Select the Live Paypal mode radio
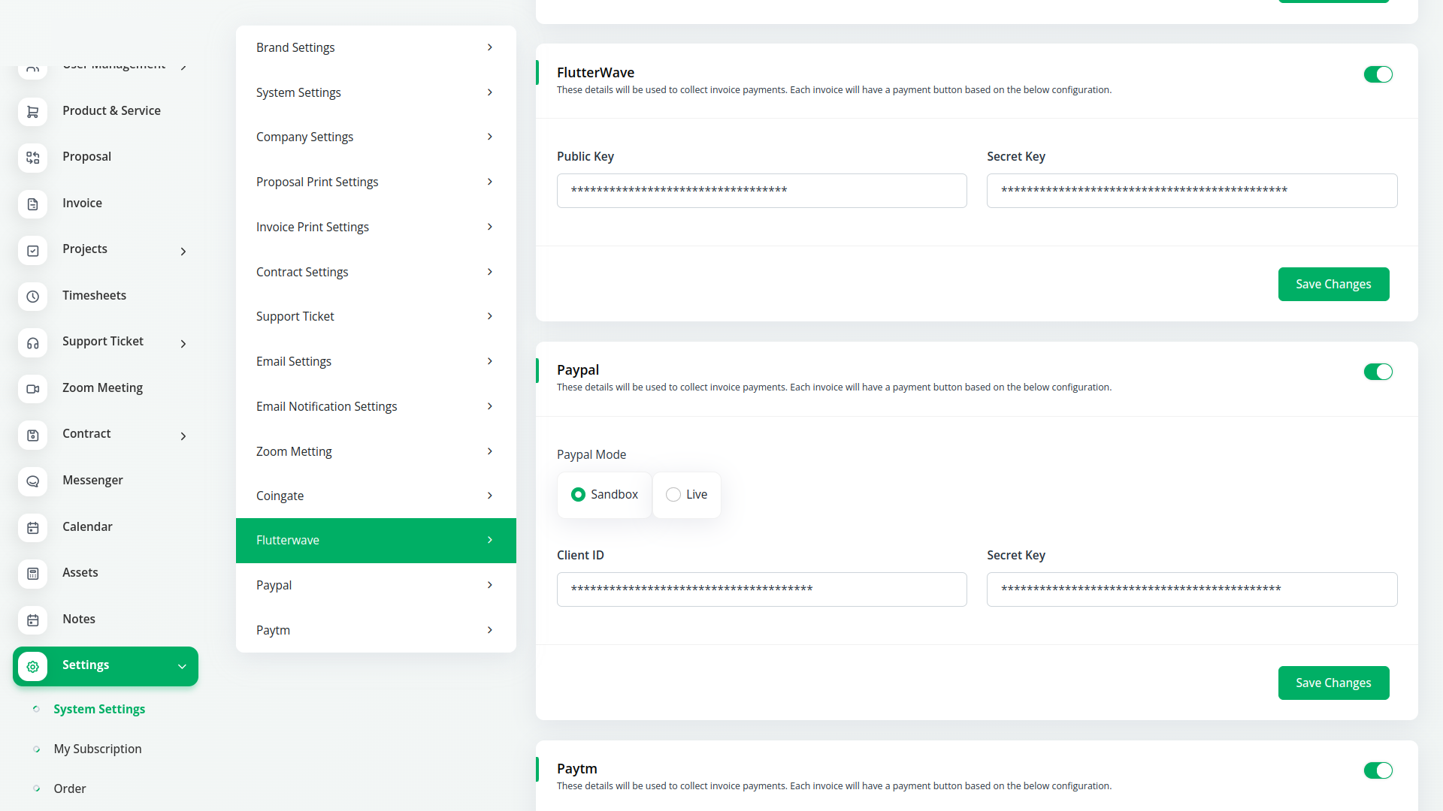 coord(673,495)
